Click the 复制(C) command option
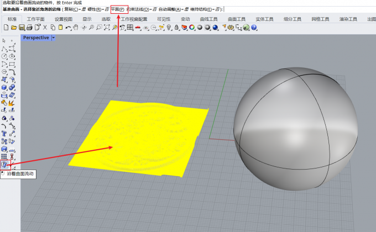 (71, 9)
